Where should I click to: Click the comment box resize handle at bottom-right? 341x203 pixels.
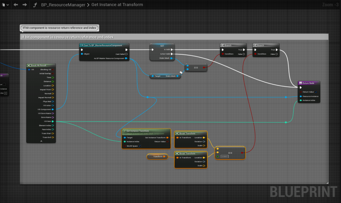coord(327,182)
